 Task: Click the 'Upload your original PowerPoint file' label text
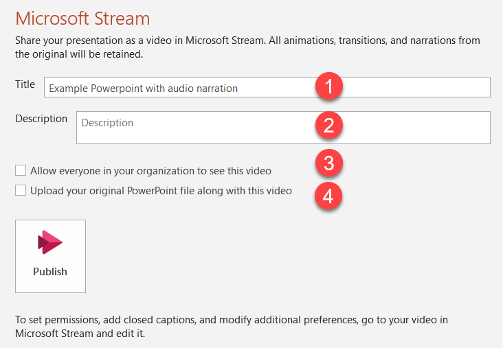tap(161, 191)
